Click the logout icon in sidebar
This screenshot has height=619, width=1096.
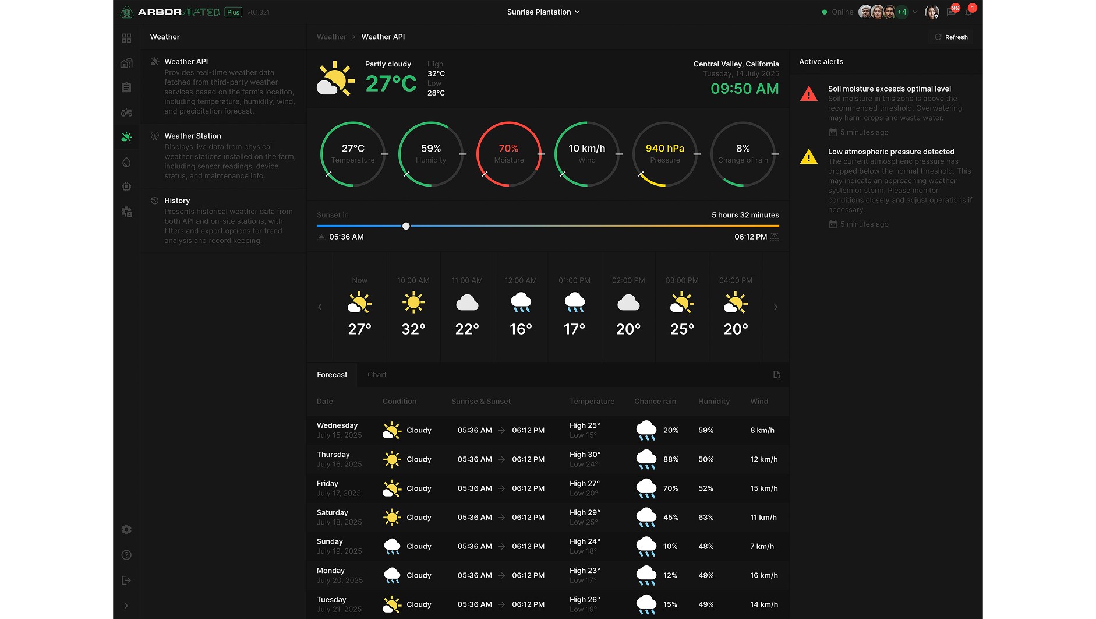[x=126, y=580]
